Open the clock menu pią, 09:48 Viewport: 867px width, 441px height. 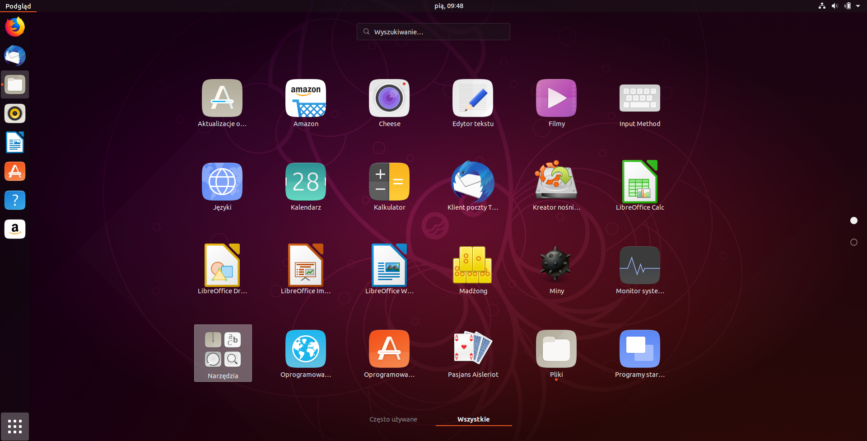449,6
